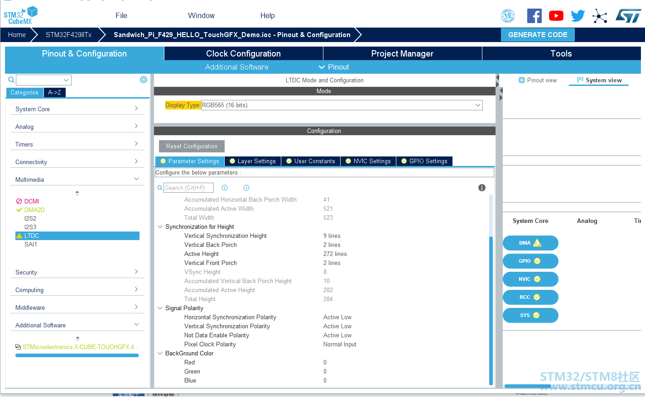
Task: Click the TouchGFX package icon in Additional Software
Action: [x=18, y=347]
